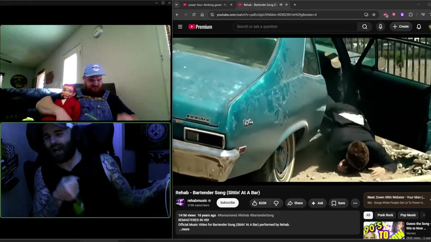Share the Rehab Bartender Song video
This screenshot has width=431, height=242.
tap(295, 203)
